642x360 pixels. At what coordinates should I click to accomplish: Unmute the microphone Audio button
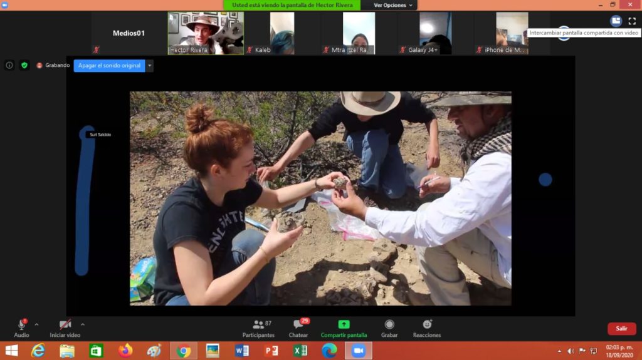[21, 329]
